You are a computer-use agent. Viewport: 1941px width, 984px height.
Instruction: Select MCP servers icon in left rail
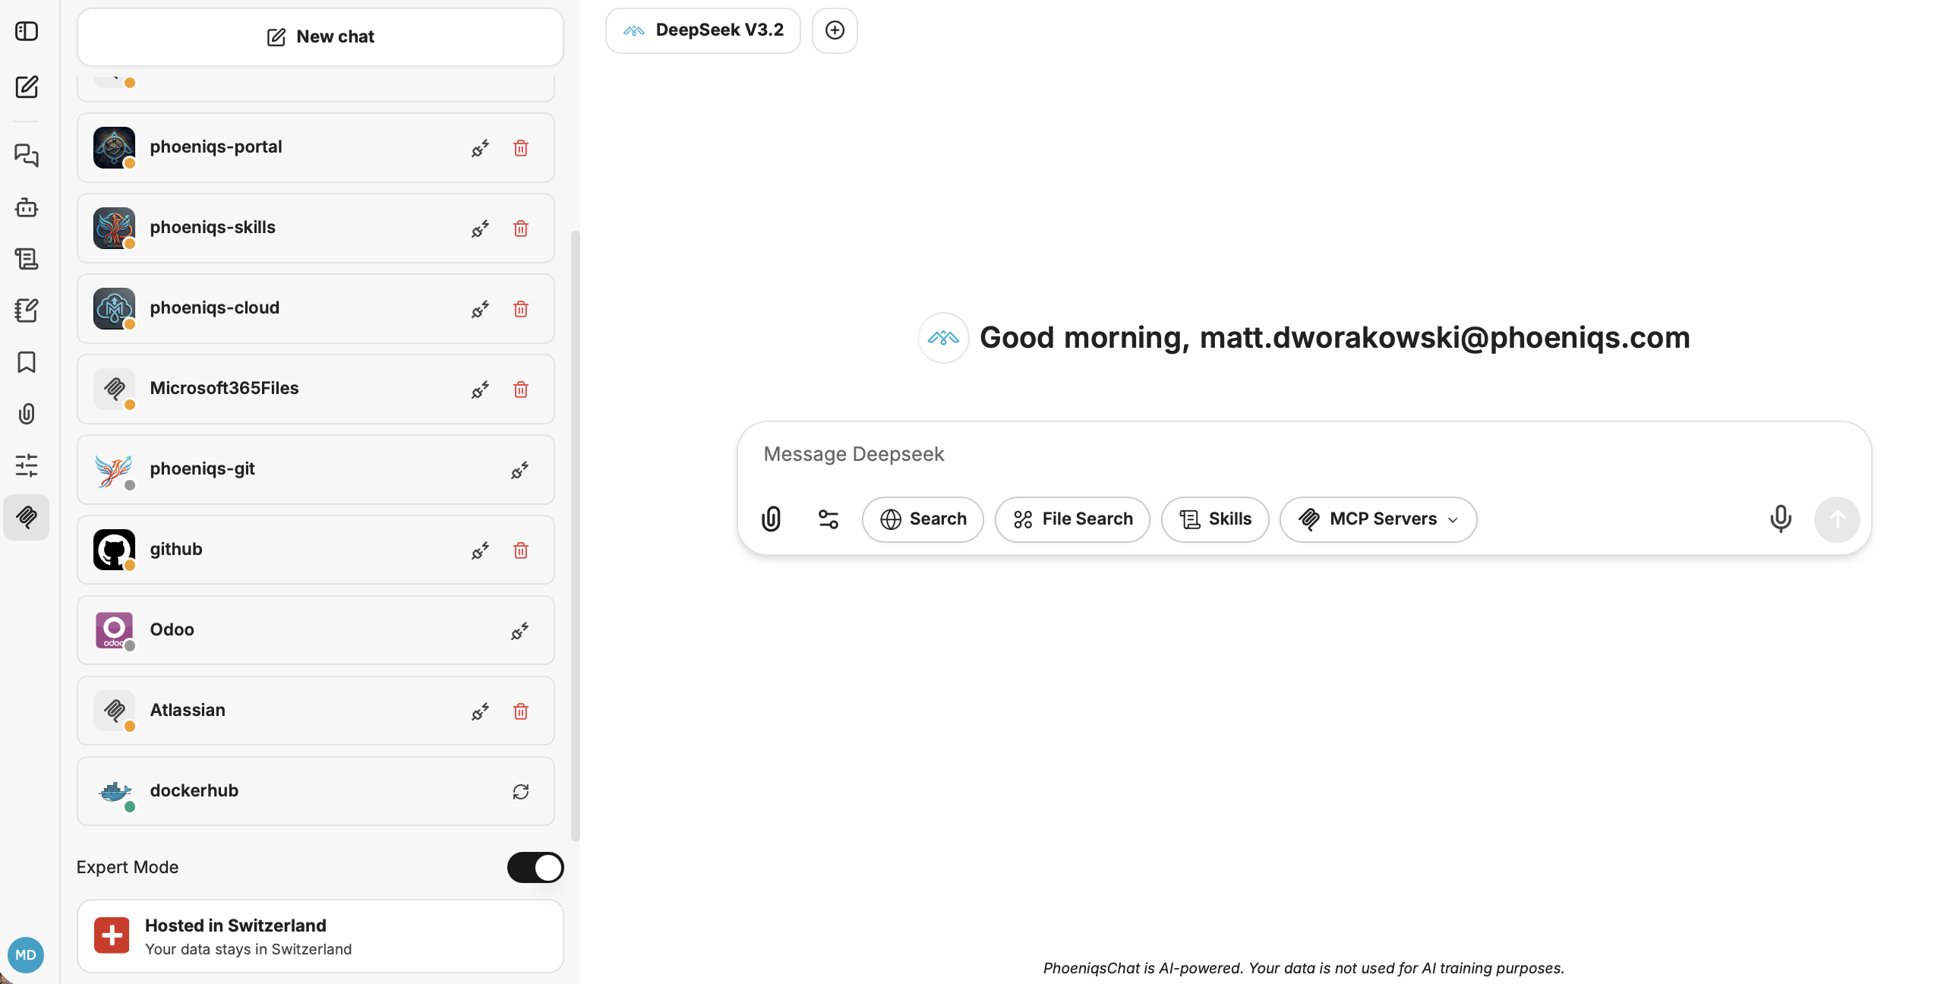(27, 517)
